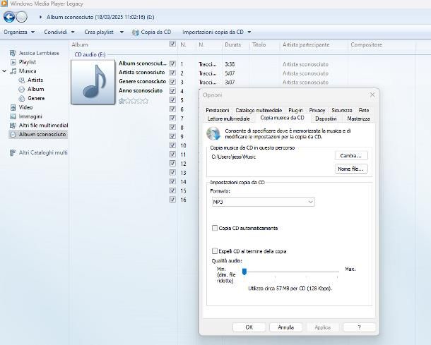Collapse the Musica tree node
This screenshot has width=431, height=345.
click(x=4, y=71)
